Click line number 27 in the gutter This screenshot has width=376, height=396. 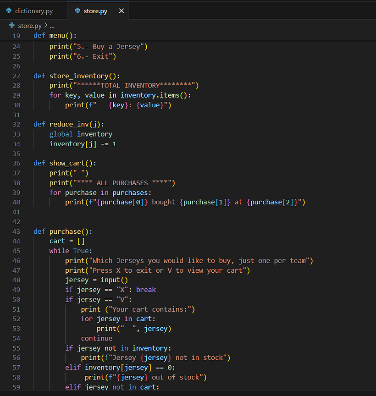pyautogui.click(x=16, y=76)
